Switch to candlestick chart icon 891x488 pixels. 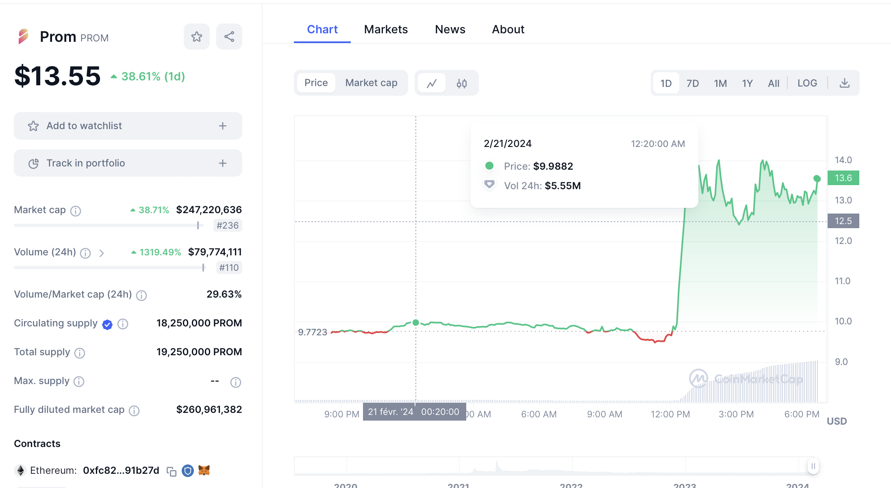coord(462,83)
